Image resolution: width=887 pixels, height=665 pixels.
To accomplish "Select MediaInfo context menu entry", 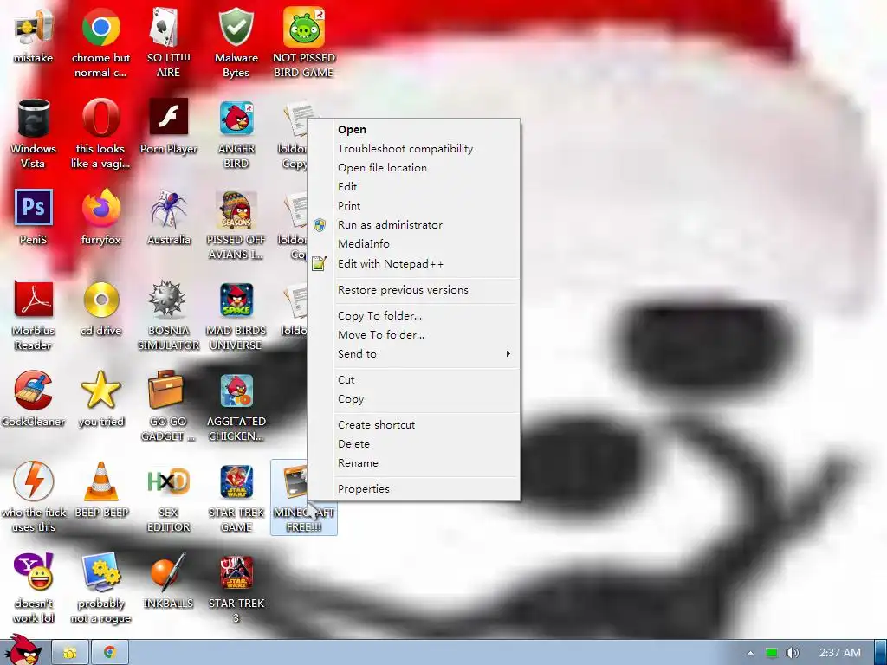I will pyautogui.click(x=414, y=243).
